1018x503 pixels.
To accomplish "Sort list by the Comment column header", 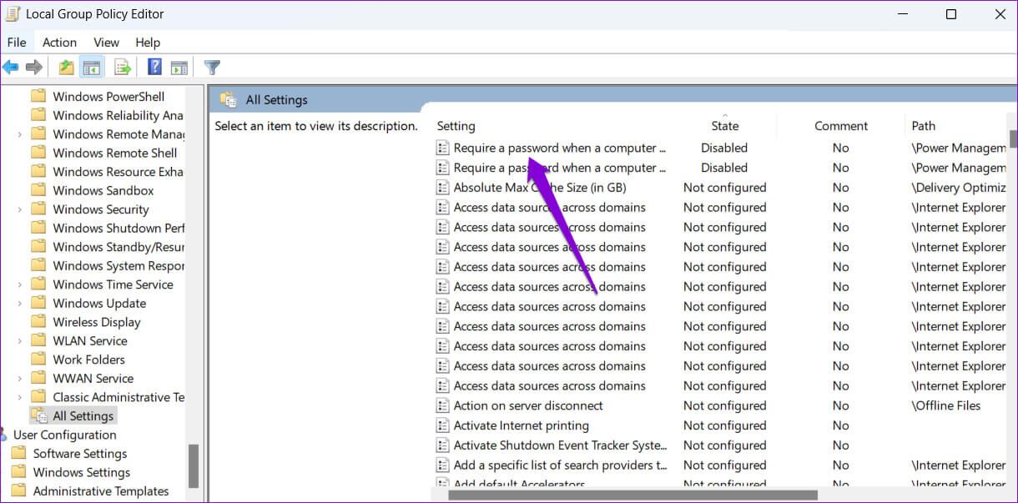I will (x=841, y=126).
